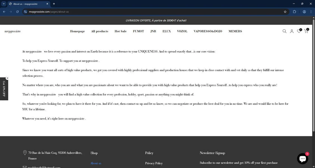This screenshot has width=315, height=168.
Task: Reload the page
Action: coord(17,12)
